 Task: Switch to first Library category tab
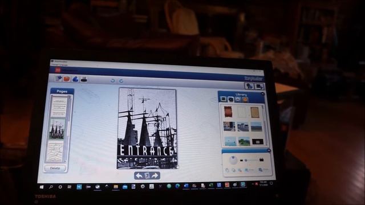[x=223, y=99]
